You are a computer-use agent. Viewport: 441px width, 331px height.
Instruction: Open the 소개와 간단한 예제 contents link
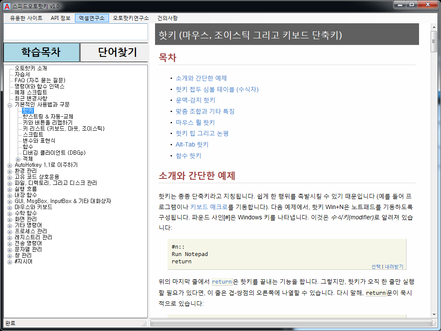(x=201, y=78)
